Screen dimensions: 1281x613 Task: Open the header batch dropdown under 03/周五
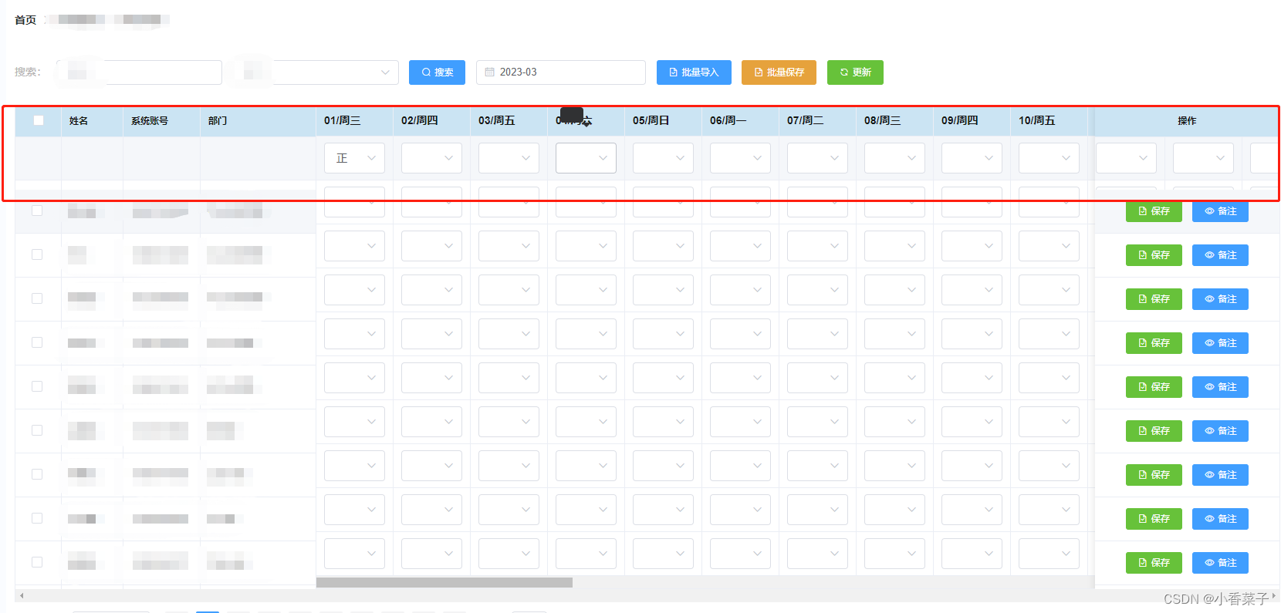509,158
